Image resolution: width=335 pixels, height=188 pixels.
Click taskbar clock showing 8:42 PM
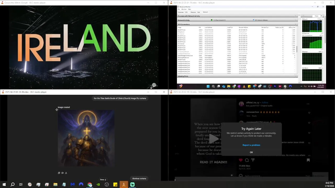tap(329, 184)
